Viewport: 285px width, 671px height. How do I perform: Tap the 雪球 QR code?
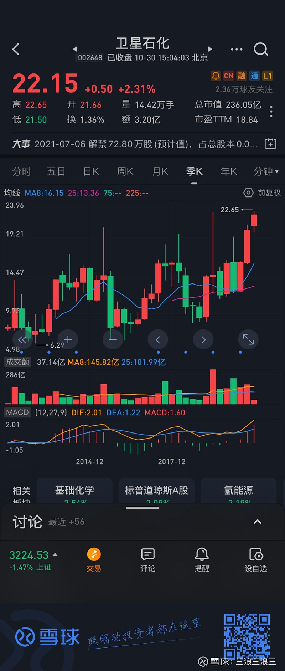tap(247, 636)
